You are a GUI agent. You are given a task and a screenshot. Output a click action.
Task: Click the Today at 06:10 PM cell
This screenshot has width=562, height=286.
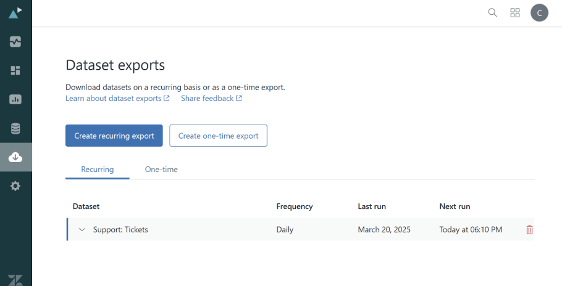point(471,229)
